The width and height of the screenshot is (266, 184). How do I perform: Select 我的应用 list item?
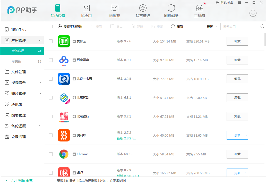tap(22, 51)
